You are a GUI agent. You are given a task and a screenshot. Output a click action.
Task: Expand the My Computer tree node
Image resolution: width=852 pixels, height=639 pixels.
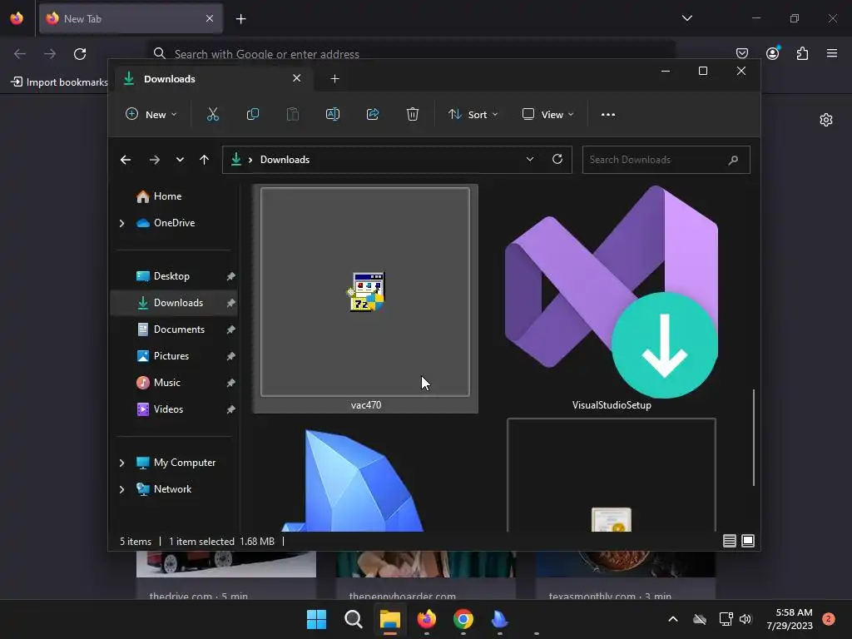[121, 463]
